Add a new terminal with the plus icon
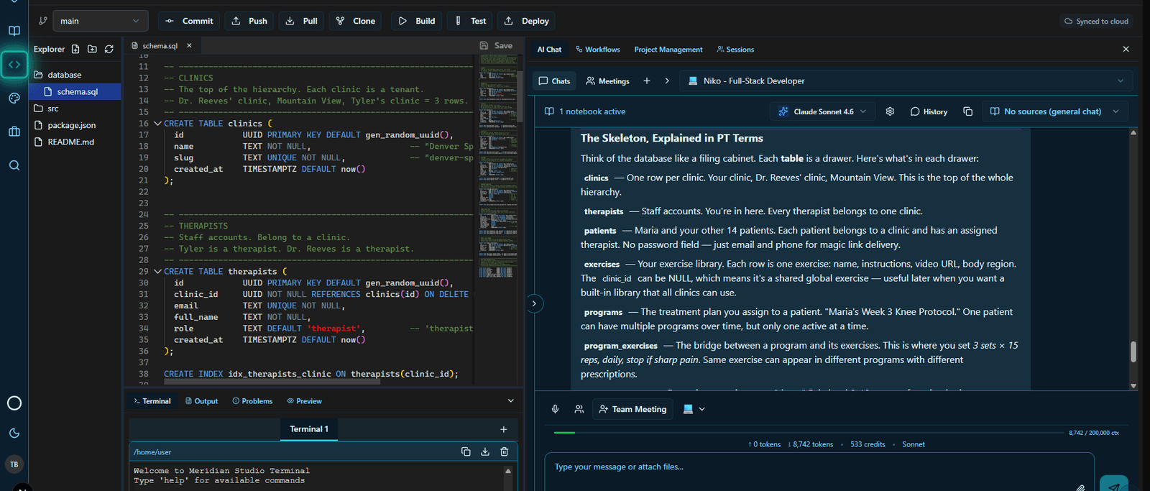Image resolution: width=1150 pixels, height=491 pixels. coord(504,429)
